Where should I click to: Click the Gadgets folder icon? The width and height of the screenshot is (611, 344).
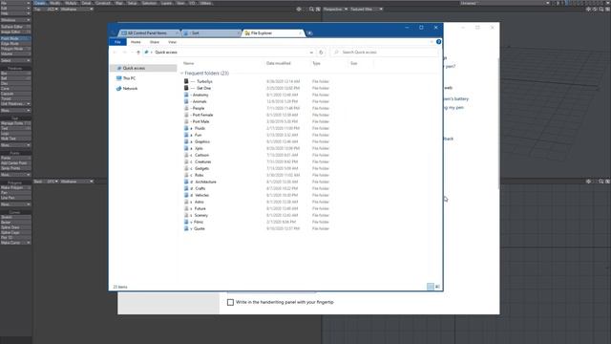[x=186, y=168]
